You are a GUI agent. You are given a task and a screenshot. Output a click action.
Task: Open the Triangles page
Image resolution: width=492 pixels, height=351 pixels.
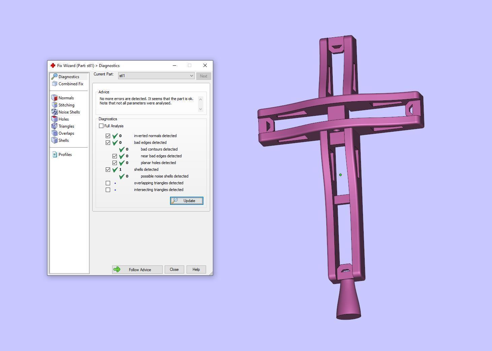click(66, 126)
